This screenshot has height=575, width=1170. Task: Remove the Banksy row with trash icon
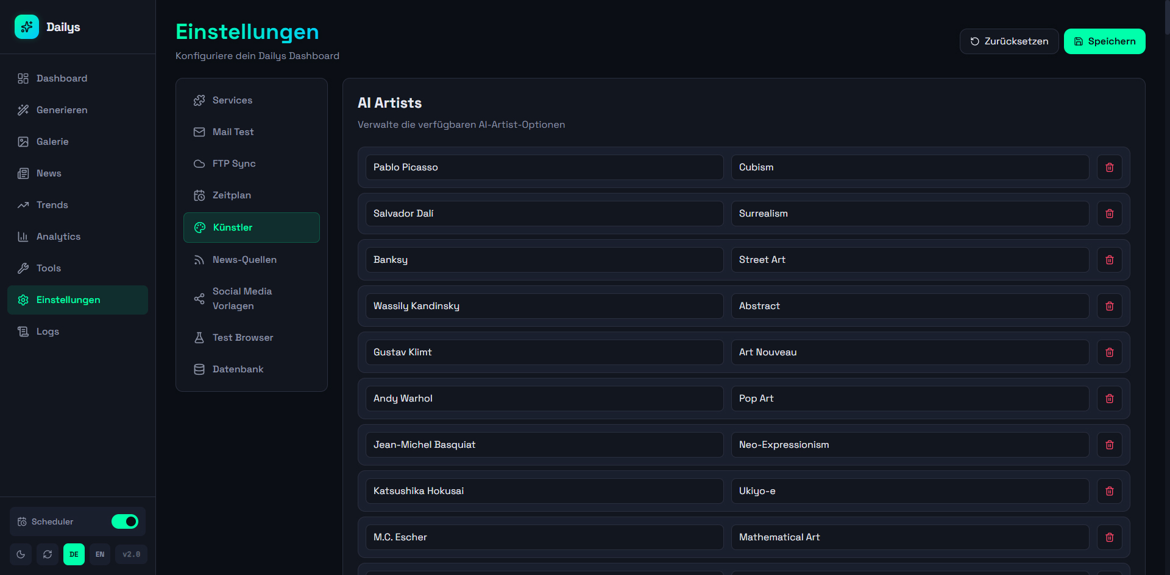tap(1109, 260)
